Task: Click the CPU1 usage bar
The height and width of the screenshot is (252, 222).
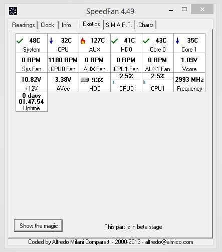Action: click(158, 82)
